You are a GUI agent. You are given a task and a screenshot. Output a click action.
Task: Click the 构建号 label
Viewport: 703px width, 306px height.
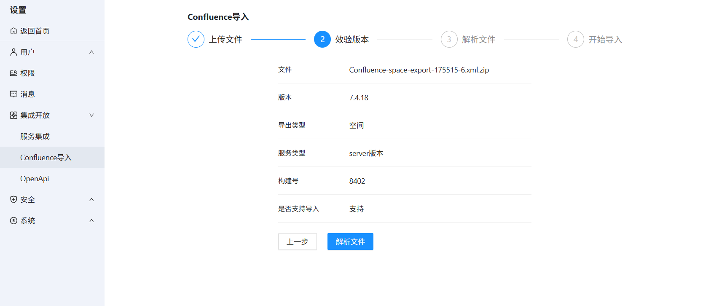click(288, 181)
